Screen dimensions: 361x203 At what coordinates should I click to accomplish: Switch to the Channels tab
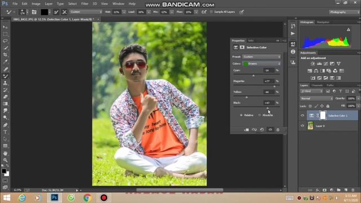(x=317, y=85)
